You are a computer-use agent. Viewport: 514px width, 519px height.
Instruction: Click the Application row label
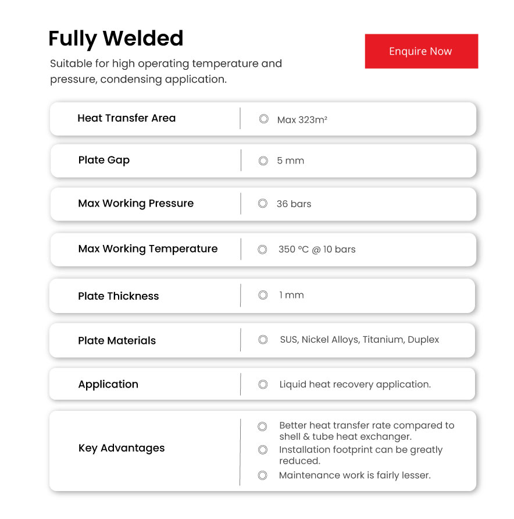point(108,385)
